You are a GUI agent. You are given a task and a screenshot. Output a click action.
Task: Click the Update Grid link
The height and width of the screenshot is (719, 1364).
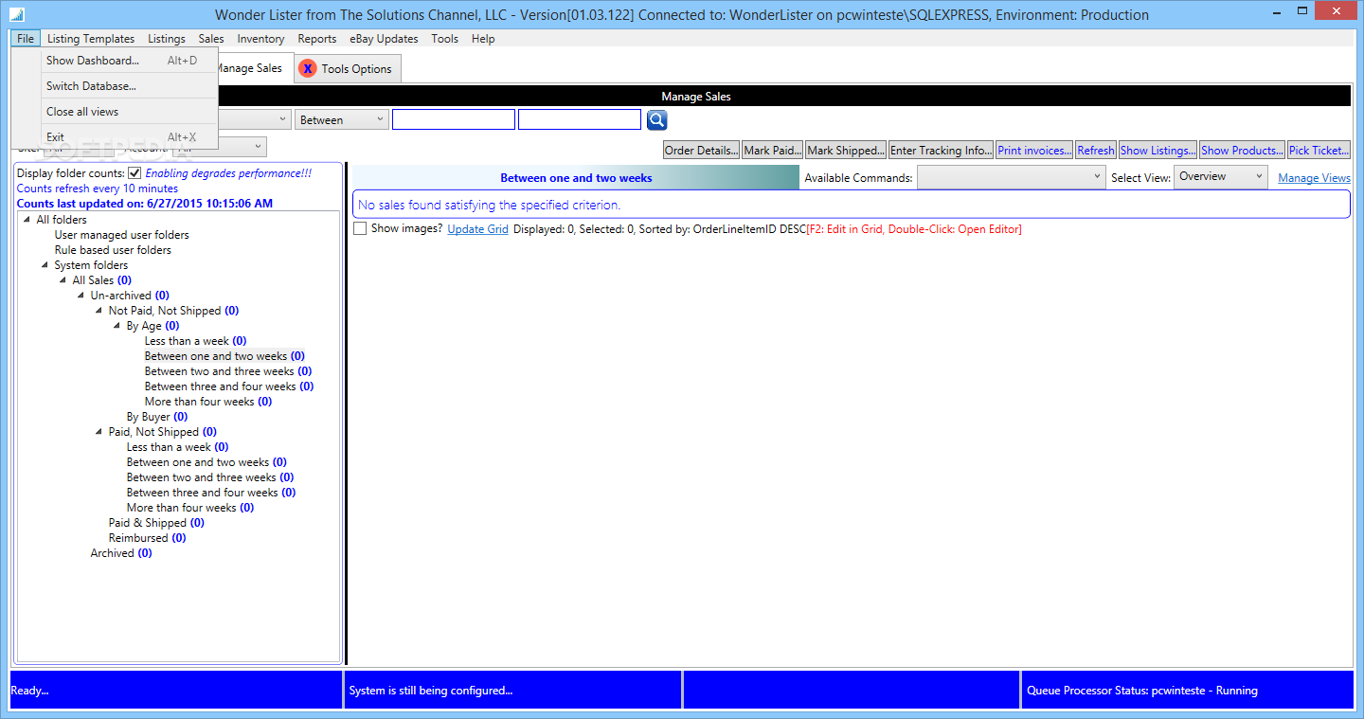477,229
